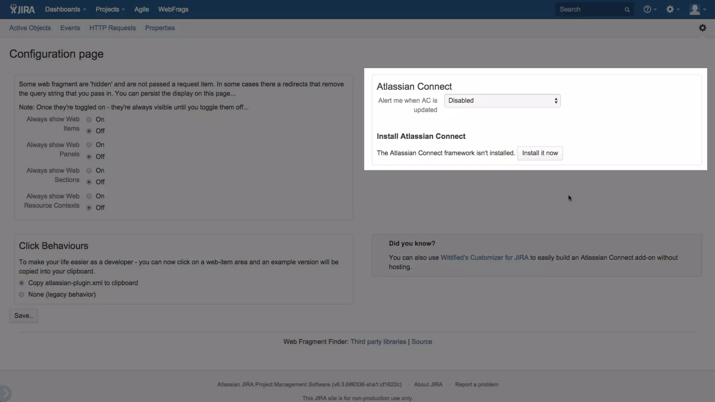
Task: Open the user profile avatar menu
Action: click(695, 9)
